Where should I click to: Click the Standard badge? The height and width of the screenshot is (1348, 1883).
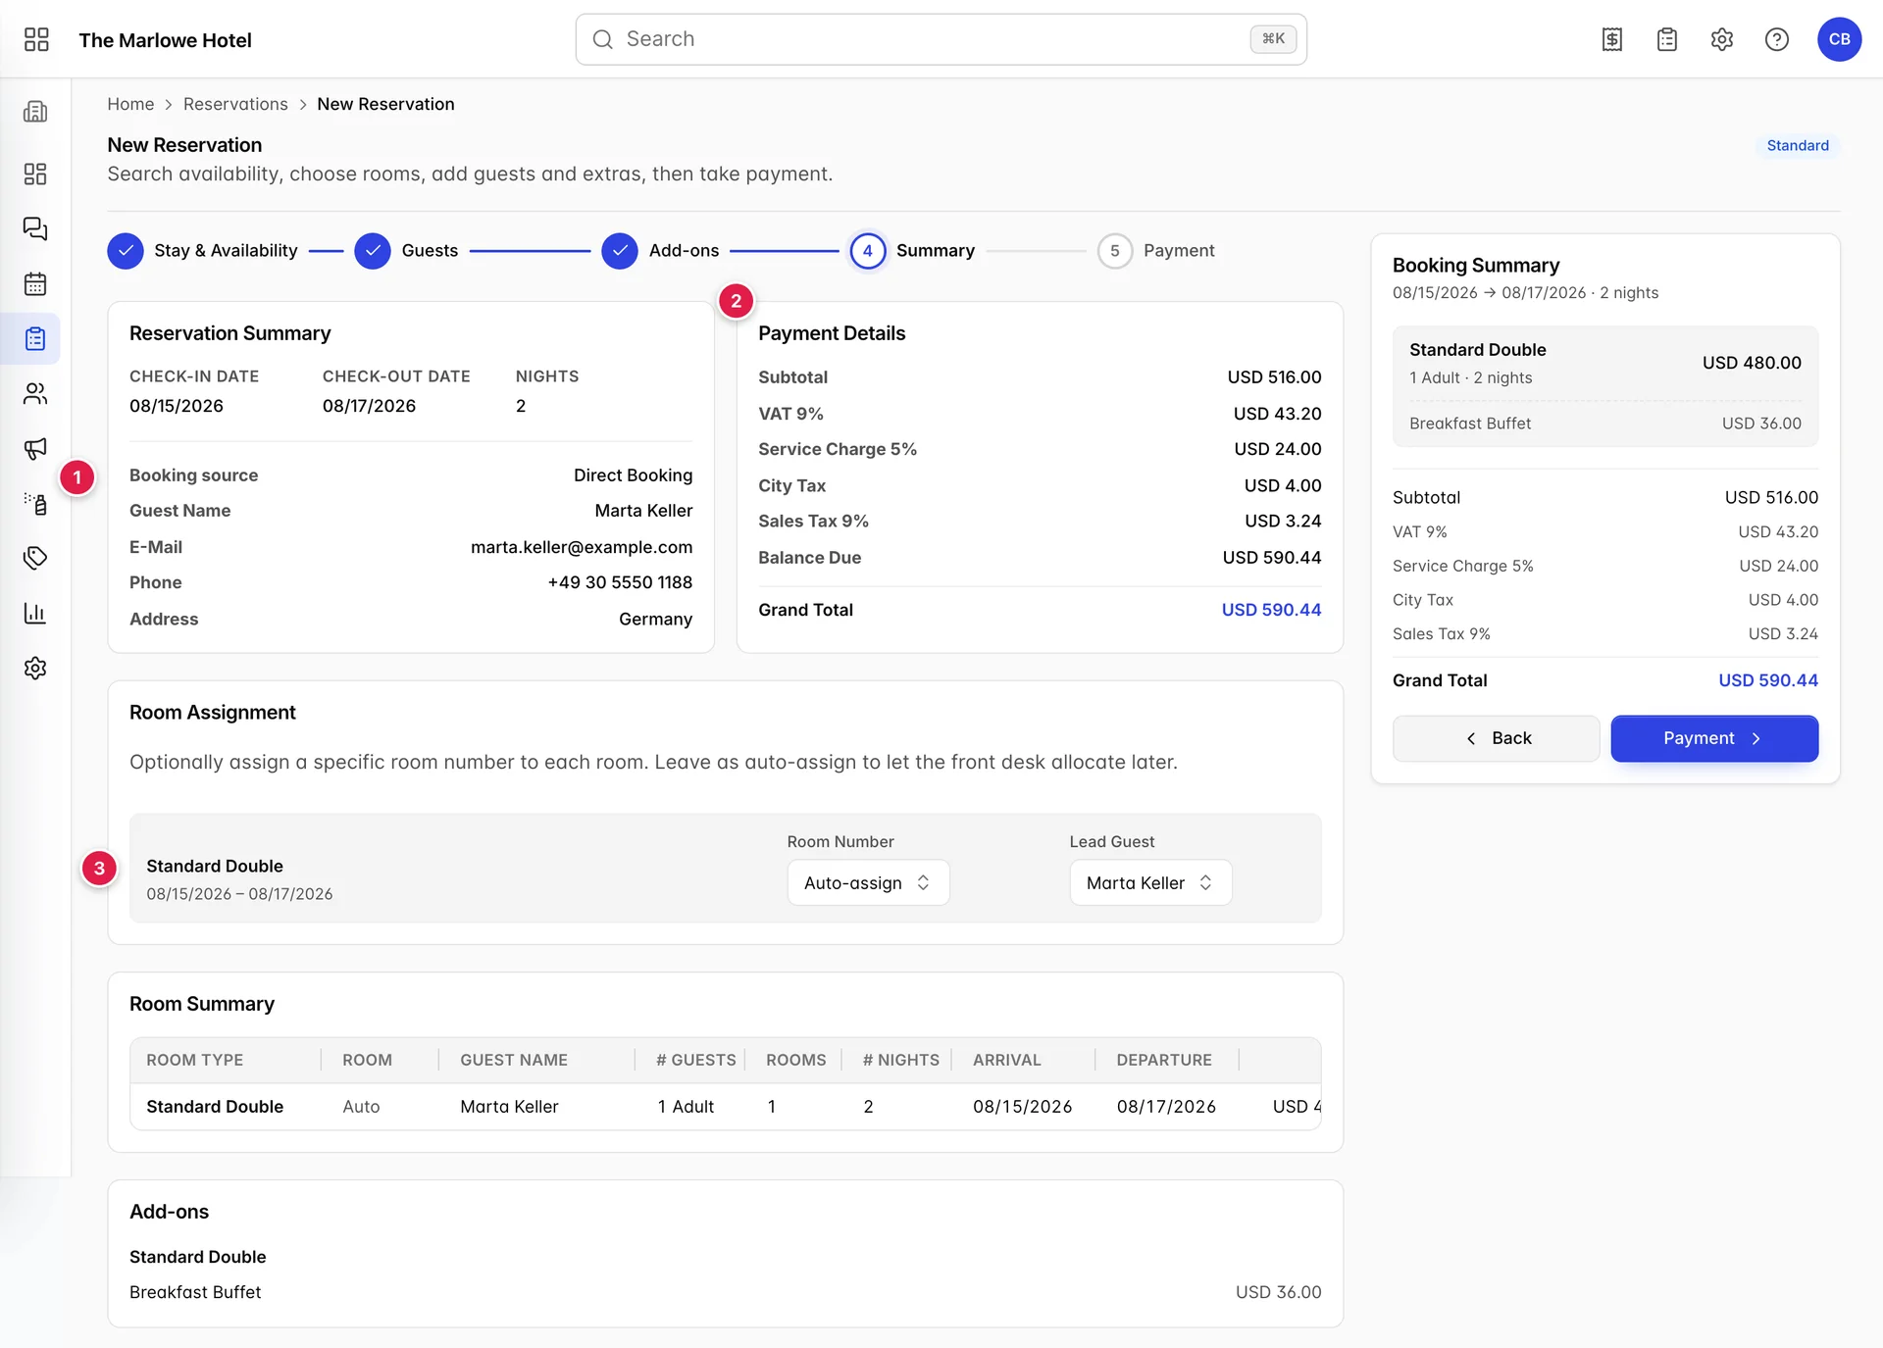tap(1798, 145)
